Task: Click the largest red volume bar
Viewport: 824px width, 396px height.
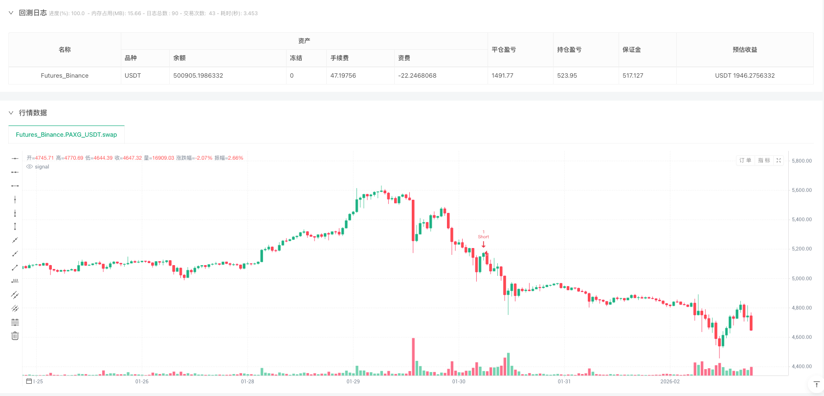Action: (x=413, y=356)
